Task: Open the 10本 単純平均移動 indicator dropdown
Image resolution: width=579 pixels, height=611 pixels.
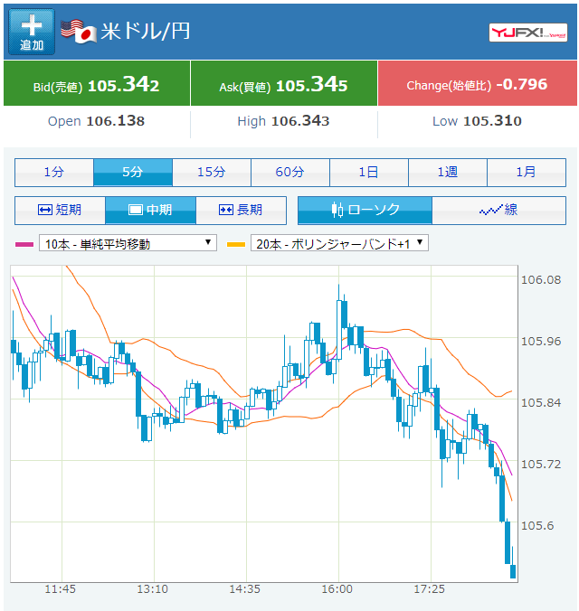Action: tap(128, 243)
